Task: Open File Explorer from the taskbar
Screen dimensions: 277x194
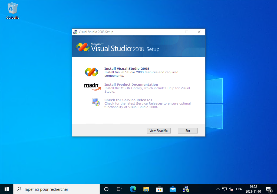Action: coord(146,189)
